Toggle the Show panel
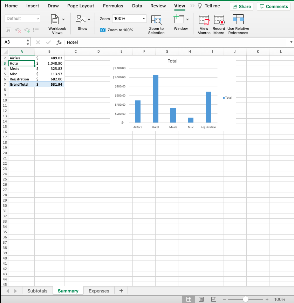 tap(82, 22)
